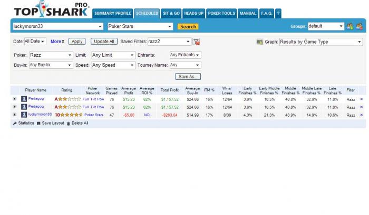Screen dimensions: 369x215
Task: Click the Rating column header
Action: [66, 90]
